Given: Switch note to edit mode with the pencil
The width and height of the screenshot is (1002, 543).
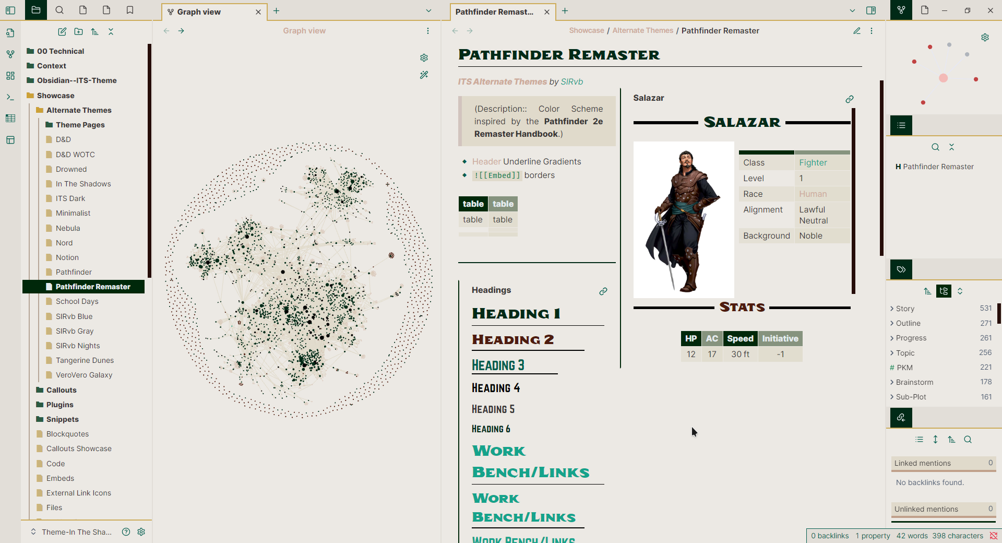Looking at the screenshot, I should (x=856, y=31).
